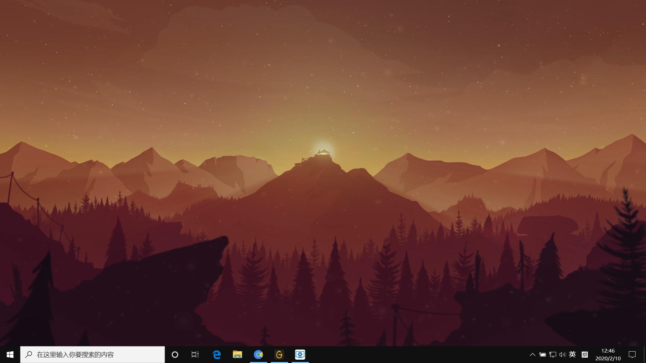The image size is (646, 363).
Task: Open the Action Center notifications icon
Action: pos(632,355)
